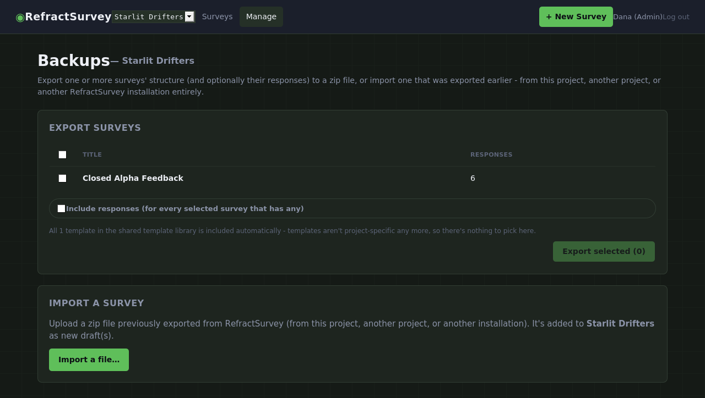Click the IMPORT A SURVEY section heading
The height and width of the screenshot is (398, 705).
96,303
